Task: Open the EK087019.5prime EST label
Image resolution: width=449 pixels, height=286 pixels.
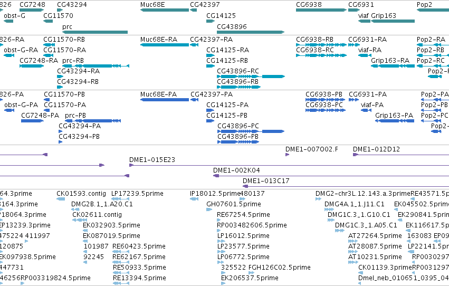Action: pyautogui.click(x=111, y=236)
